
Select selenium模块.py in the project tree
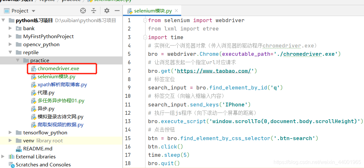[x=56, y=77]
